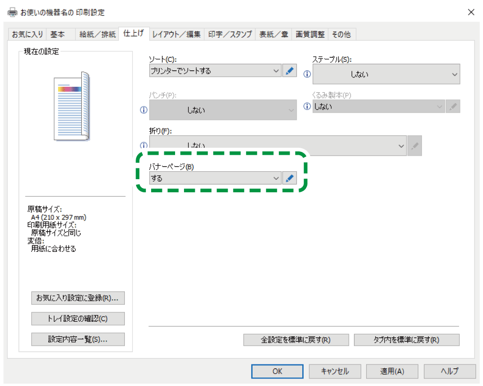Viewport: 483px width, 386px height.
Task: Switch to the レイアウト／編集 tab
Action: [176, 34]
